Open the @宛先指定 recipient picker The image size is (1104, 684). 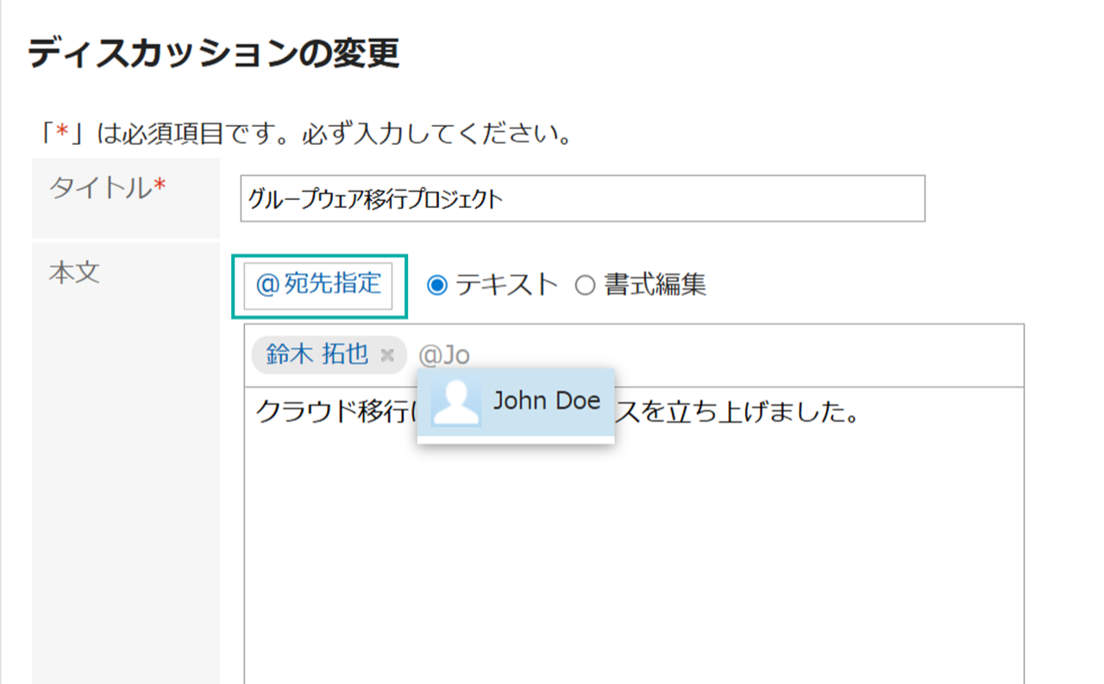coord(319,285)
